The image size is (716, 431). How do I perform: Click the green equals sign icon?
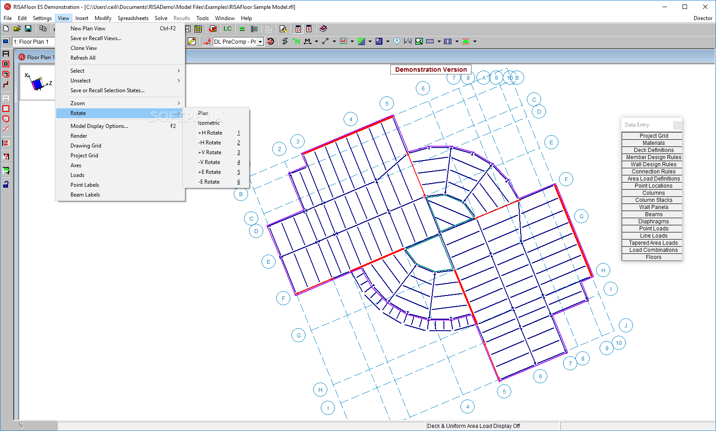(x=242, y=29)
